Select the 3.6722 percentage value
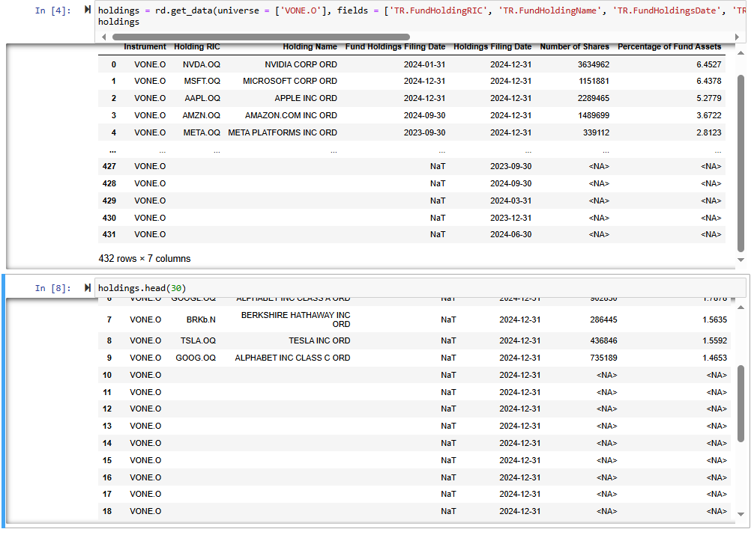Image resolution: width=754 pixels, height=535 pixels. [x=708, y=115]
